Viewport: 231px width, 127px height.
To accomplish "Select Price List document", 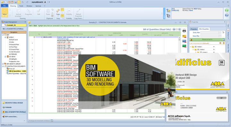I will pyautogui.click(x=12, y=69).
